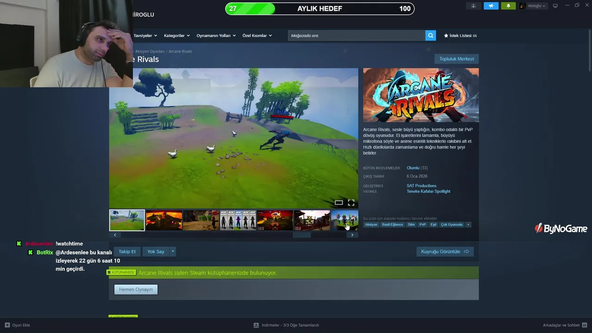Screen dimensions: 592x333
Task: Expand the miroglu account dropdown
Action: (544, 6)
